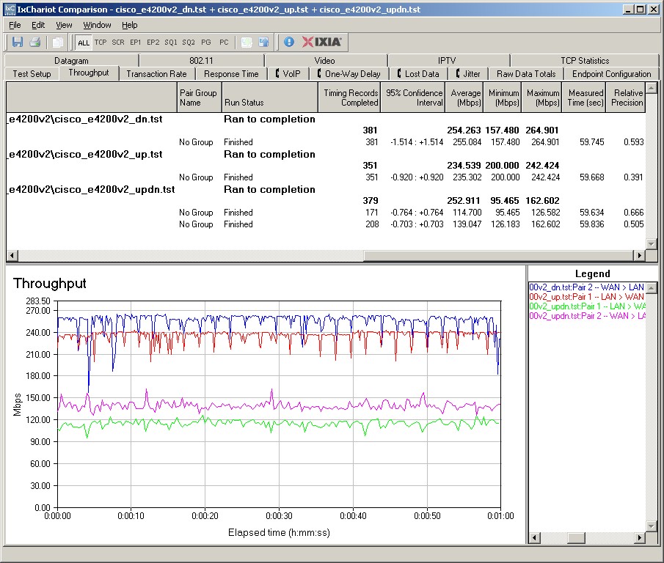Toggle the SCR filter button
The image size is (664, 563).
[x=118, y=43]
